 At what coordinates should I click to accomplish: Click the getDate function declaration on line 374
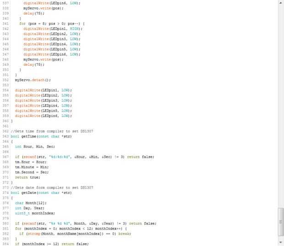coord(41,193)
